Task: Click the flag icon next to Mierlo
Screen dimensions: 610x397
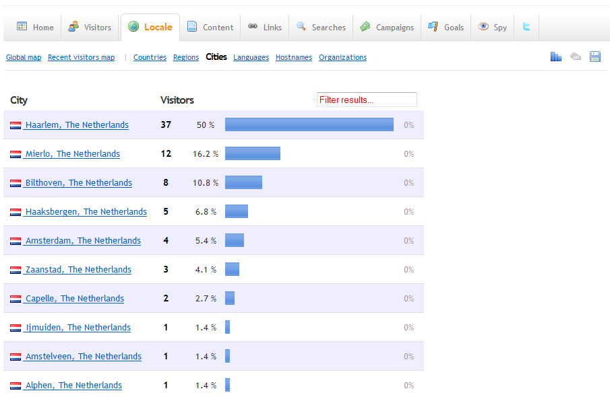Action: pyautogui.click(x=16, y=154)
